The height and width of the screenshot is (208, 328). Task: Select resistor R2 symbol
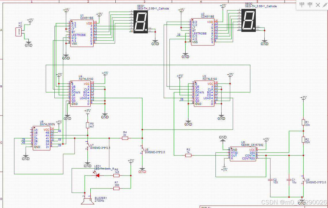point(303,140)
